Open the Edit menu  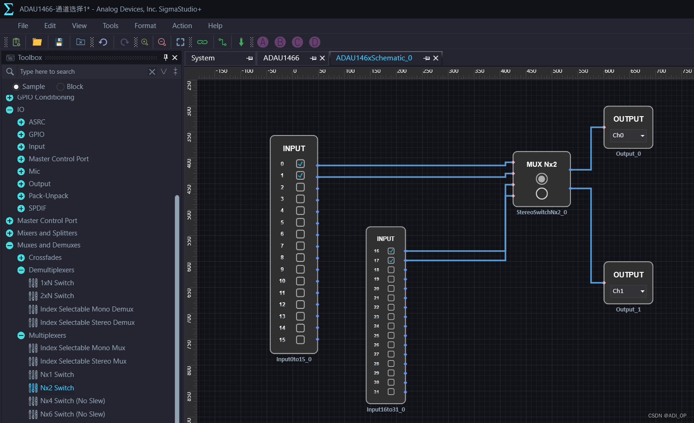pos(50,26)
